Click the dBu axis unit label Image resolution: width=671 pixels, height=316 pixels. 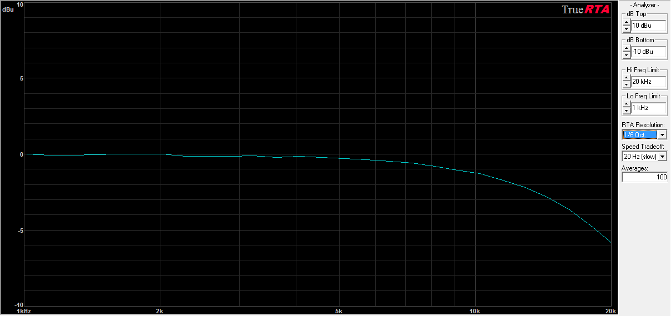8,11
